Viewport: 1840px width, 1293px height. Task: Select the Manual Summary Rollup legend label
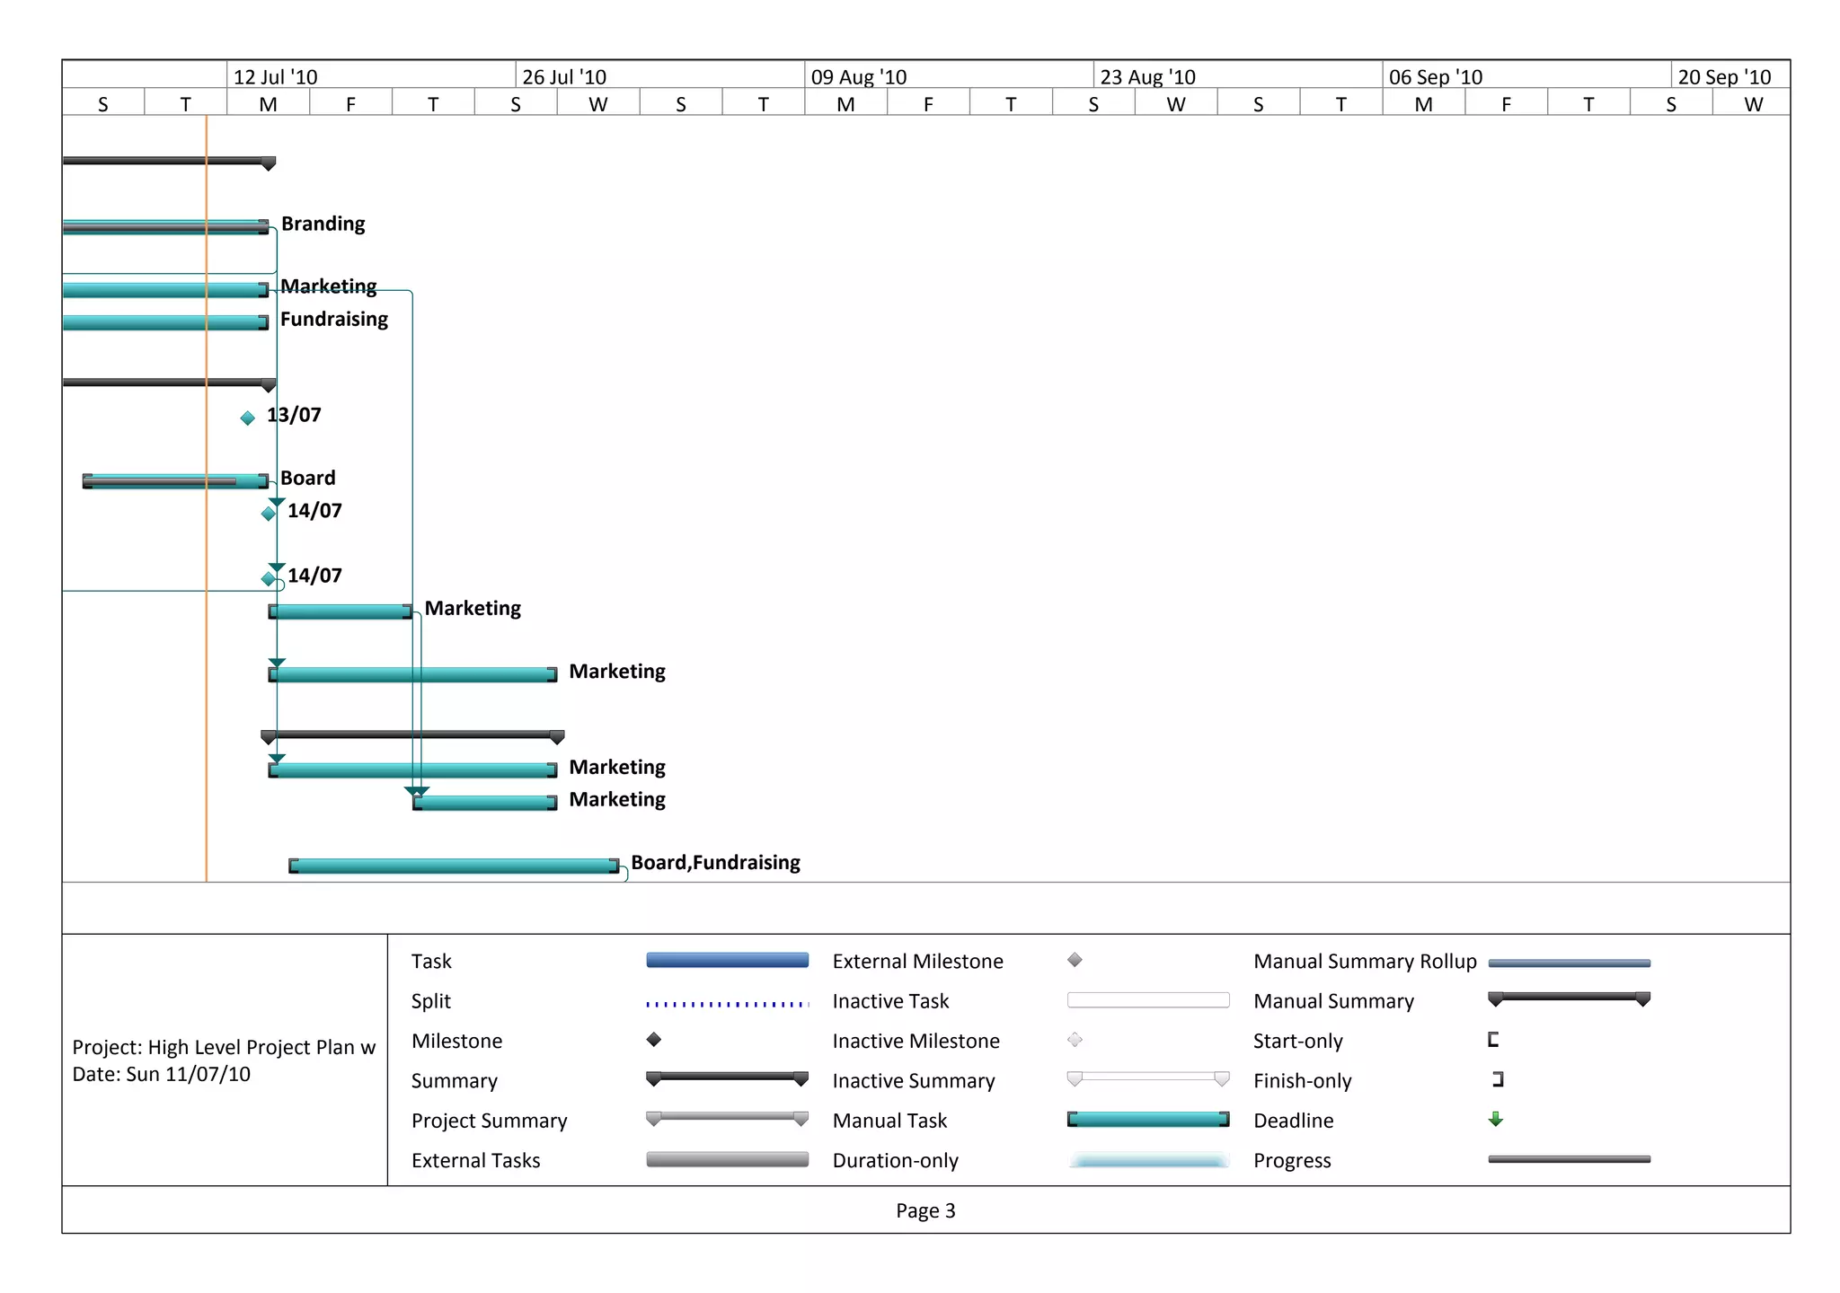click(x=1365, y=962)
